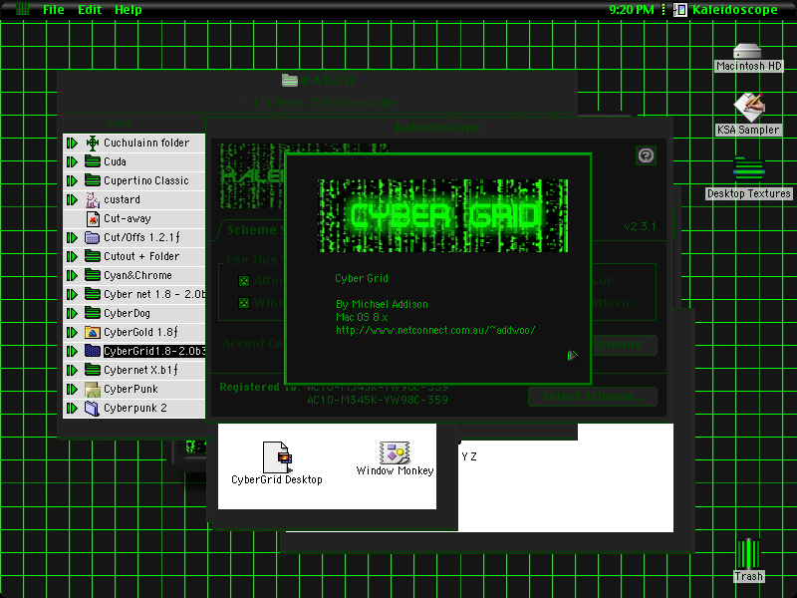This screenshot has width=797, height=598.
Task: Click the Cut-away file icon
Action: [93, 218]
